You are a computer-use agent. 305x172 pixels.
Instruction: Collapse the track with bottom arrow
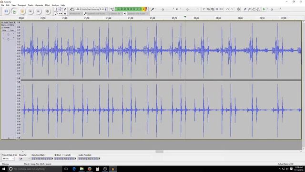tap(9, 138)
